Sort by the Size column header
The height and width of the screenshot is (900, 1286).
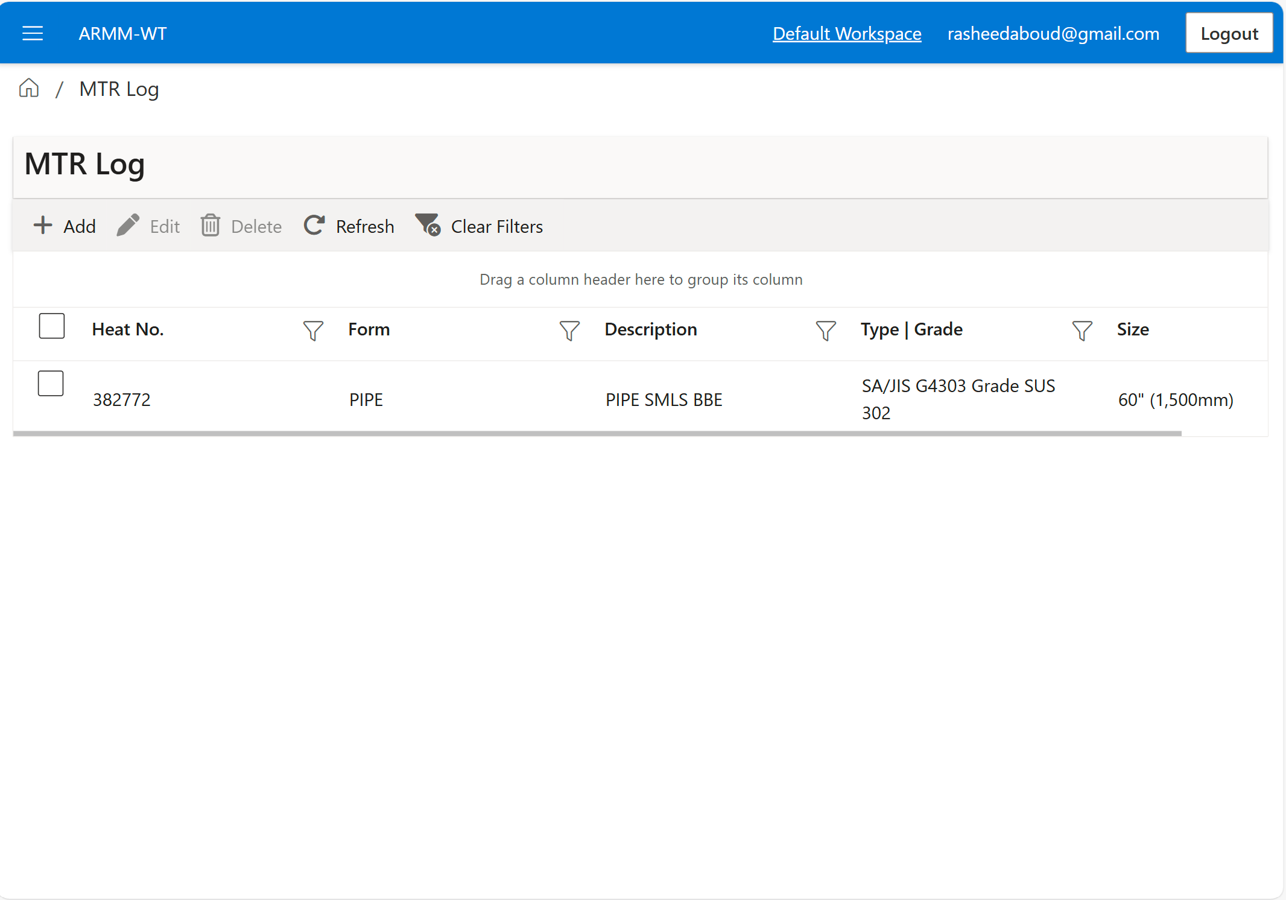point(1133,329)
